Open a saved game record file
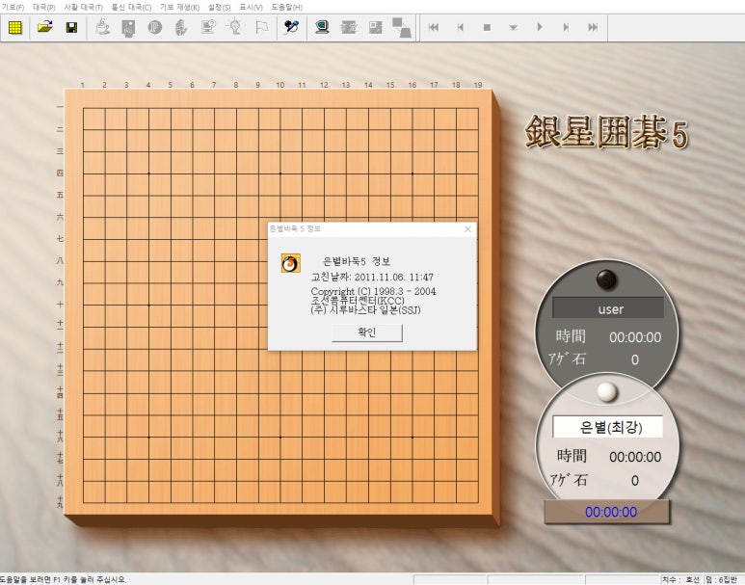745x585 pixels. coord(44,27)
